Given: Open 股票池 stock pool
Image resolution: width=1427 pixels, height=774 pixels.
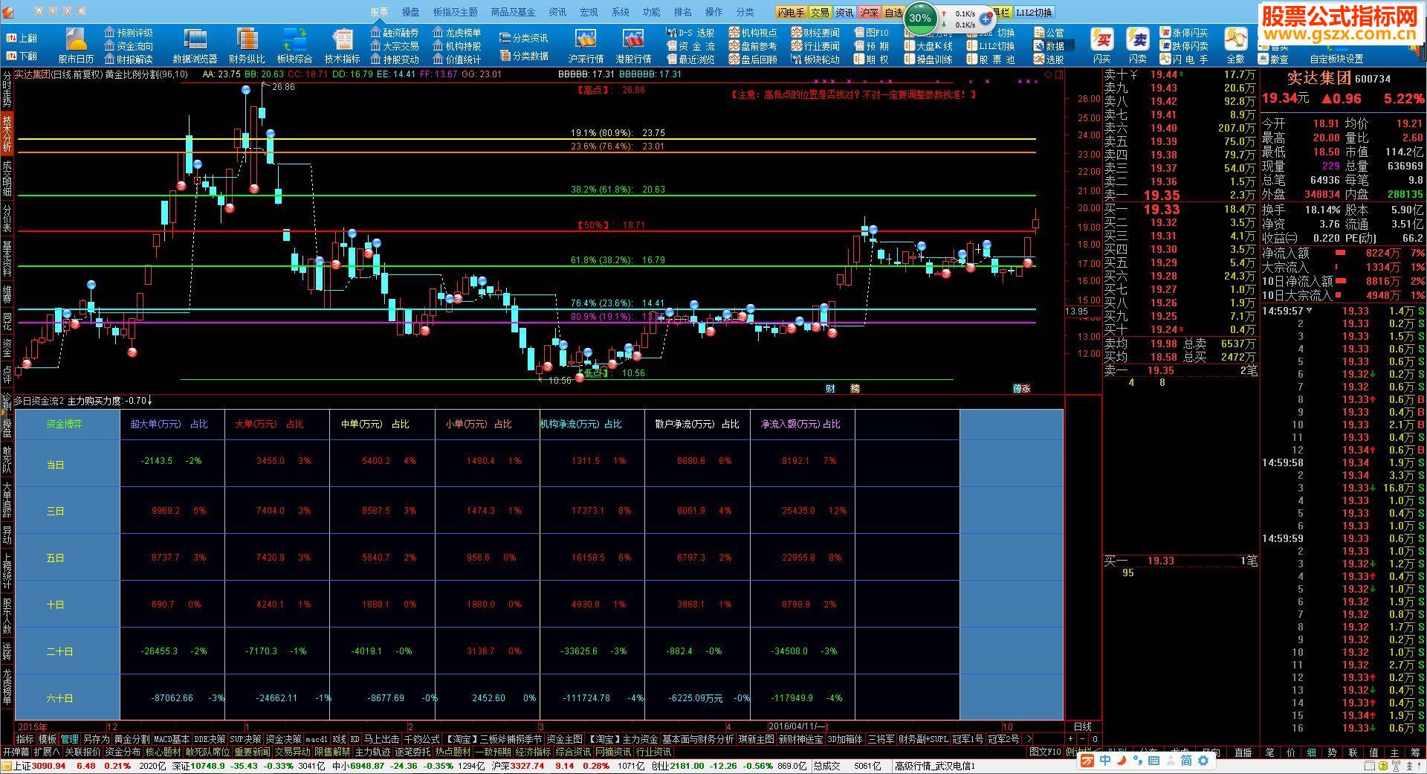Looking at the screenshot, I should coord(991,59).
